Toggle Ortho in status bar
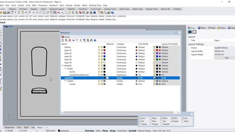The width and height of the screenshot is (235, 132). tap(98, 131)
